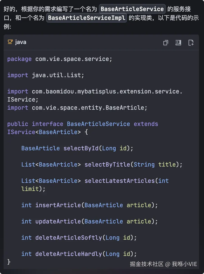204x274 pixels.
Task: Click the com.vie.space.entity.BaseArticle import
Action: pos(77,108)
